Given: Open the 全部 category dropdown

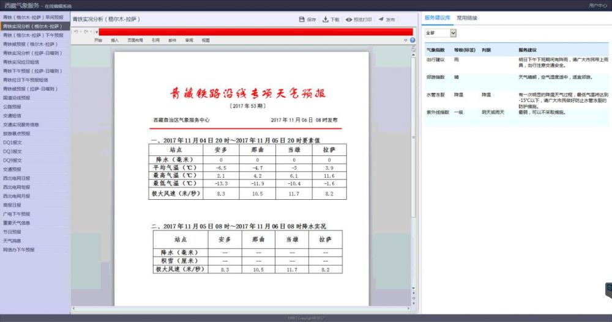Looking at the screenshot, I should click(441, 32).
